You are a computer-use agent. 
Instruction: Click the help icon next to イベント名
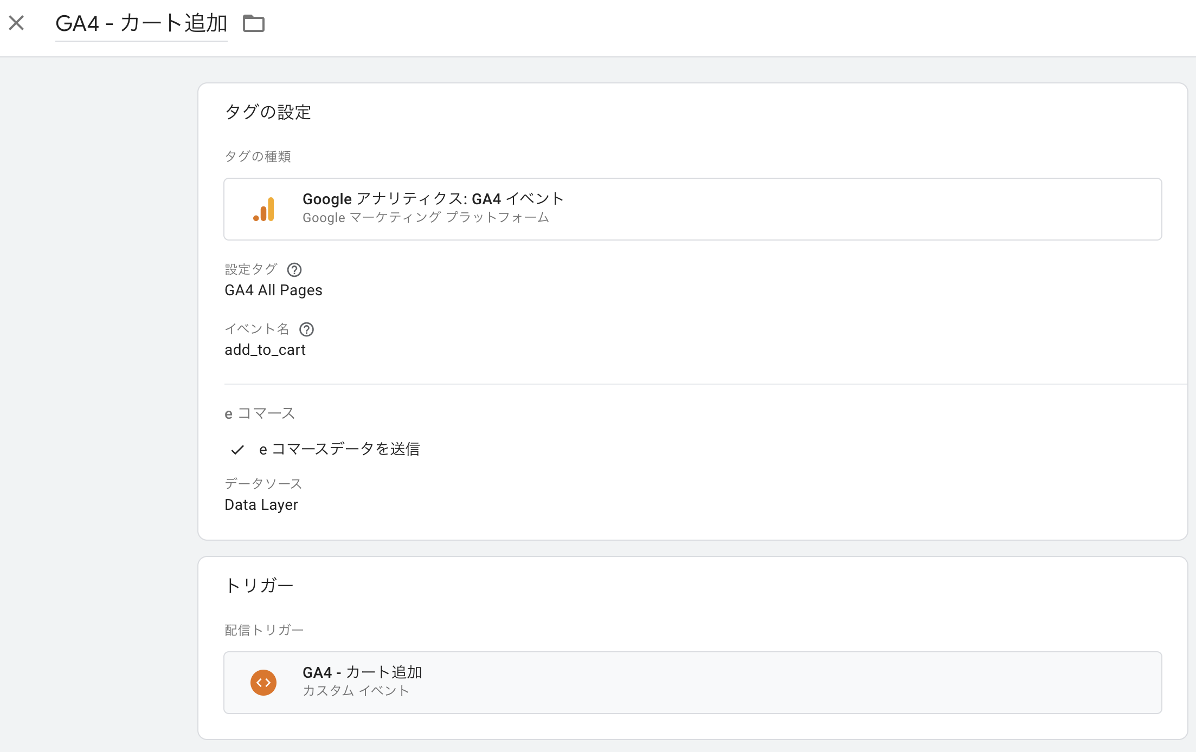306,329
